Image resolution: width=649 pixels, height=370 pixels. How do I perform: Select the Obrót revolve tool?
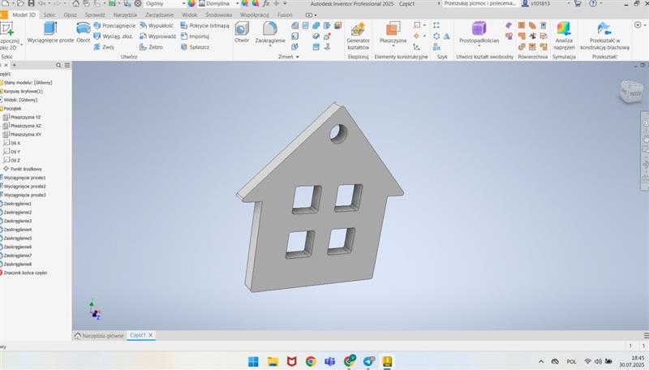point(84,33)
